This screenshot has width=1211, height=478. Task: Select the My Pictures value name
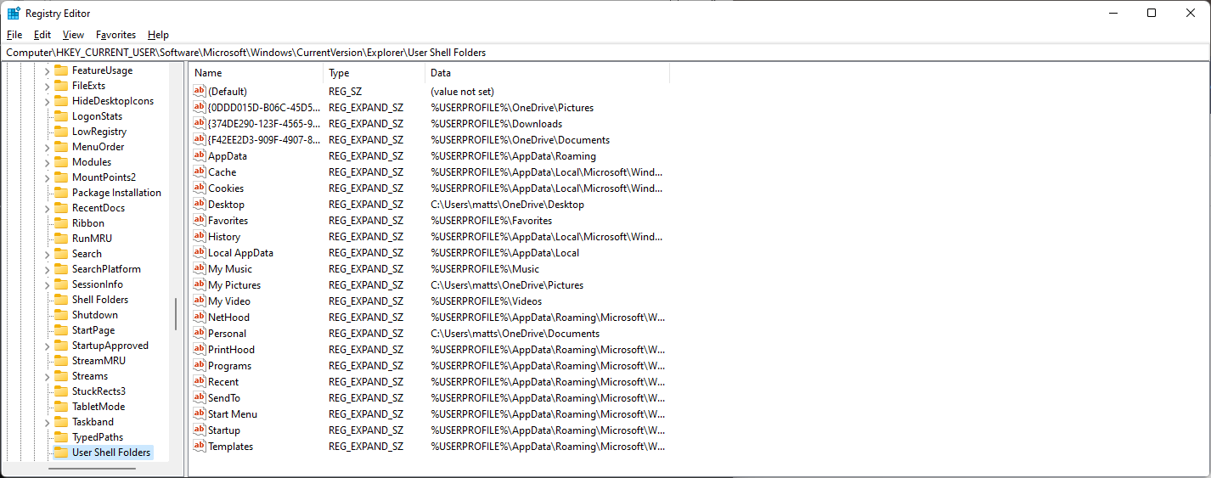tap(234, 284)
